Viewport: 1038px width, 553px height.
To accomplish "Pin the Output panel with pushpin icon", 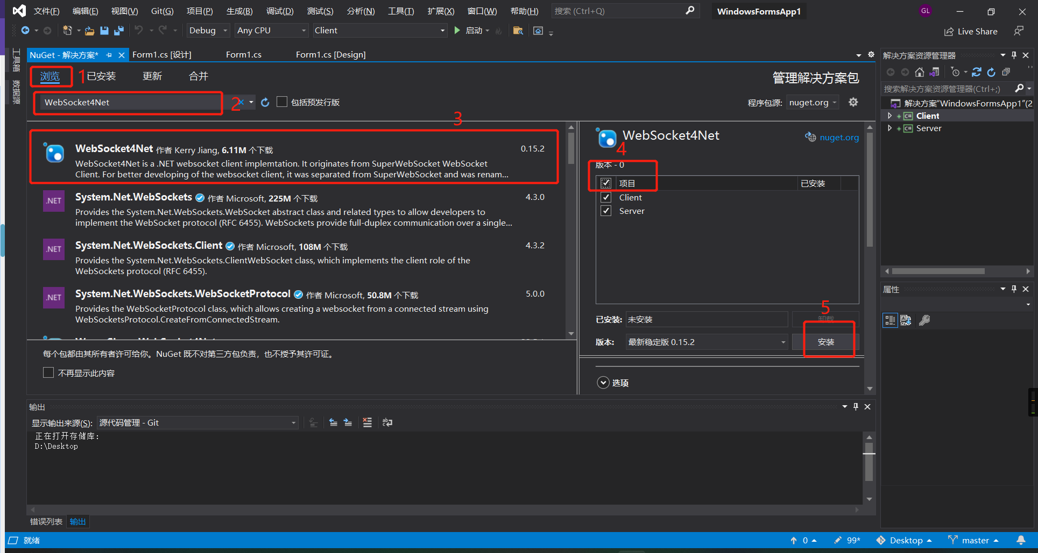I will point(856,407).
